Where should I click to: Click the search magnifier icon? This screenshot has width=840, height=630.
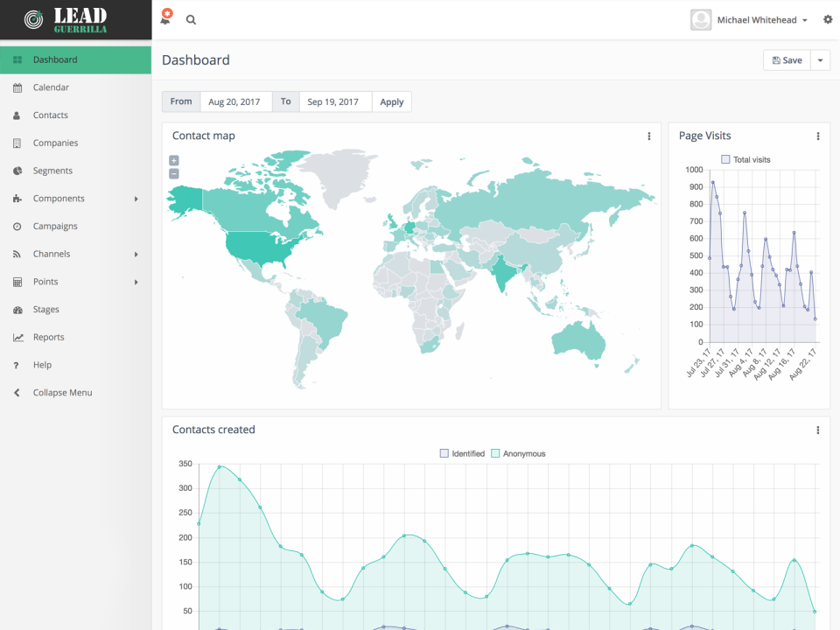(191, 19)
